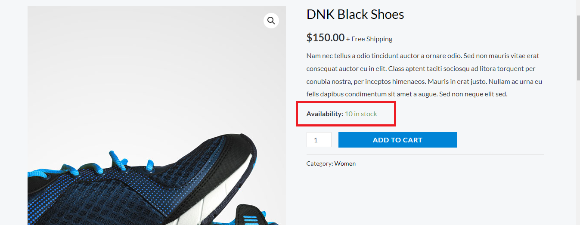Click the $150.00 price text

pos(325,37)
